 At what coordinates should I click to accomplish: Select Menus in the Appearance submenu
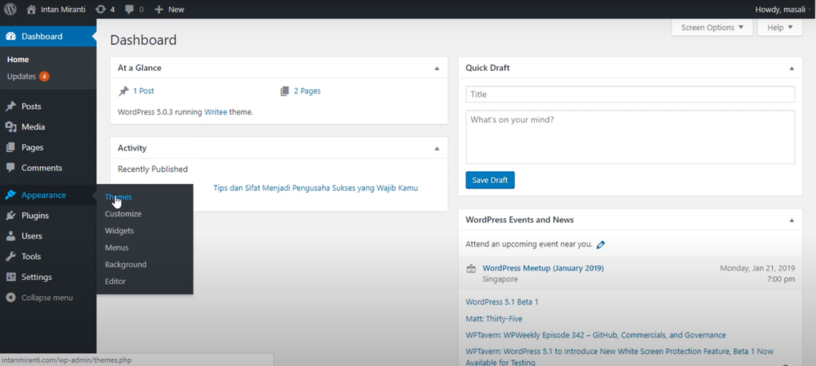116,247
